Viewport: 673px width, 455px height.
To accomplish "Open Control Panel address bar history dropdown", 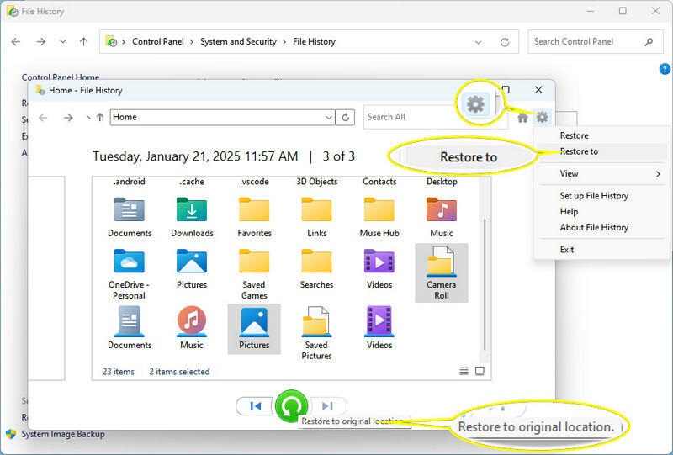I will [479, 41].
